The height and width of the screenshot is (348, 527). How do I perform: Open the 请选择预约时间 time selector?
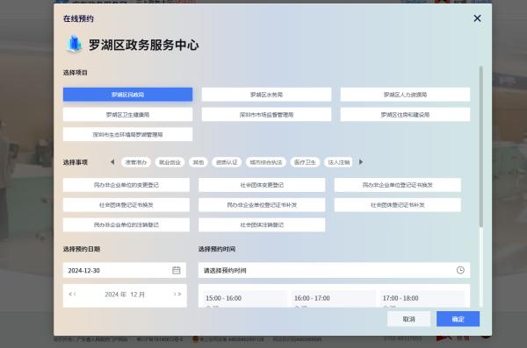click(x=334, y=270)
